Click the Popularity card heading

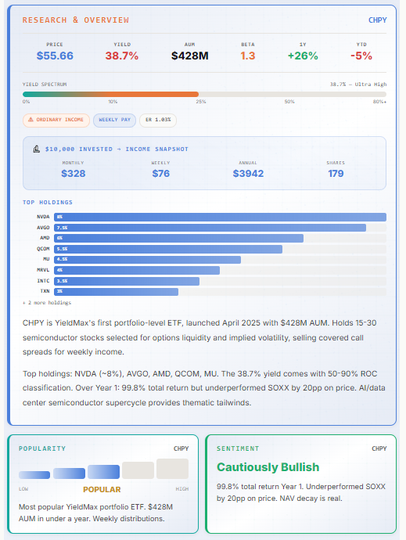coord(42,448)
